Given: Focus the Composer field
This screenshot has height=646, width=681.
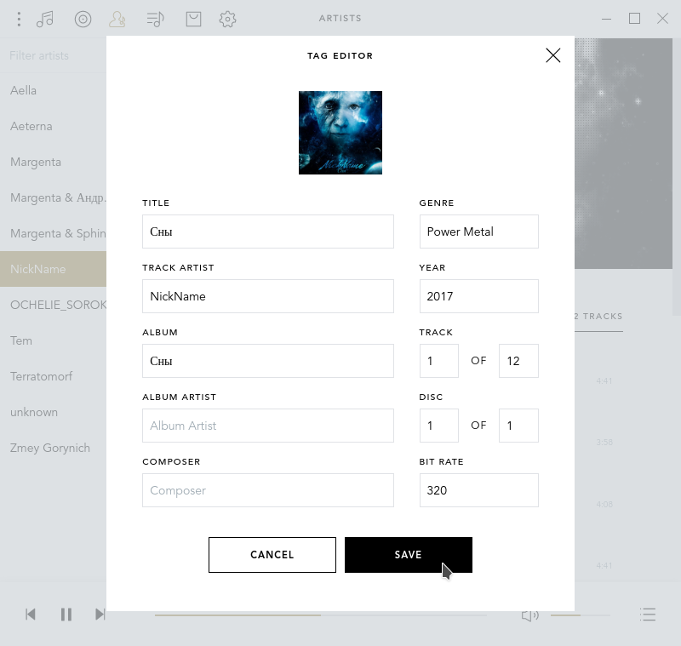Looking at the screenshot, I should click(x=268, y=490).
